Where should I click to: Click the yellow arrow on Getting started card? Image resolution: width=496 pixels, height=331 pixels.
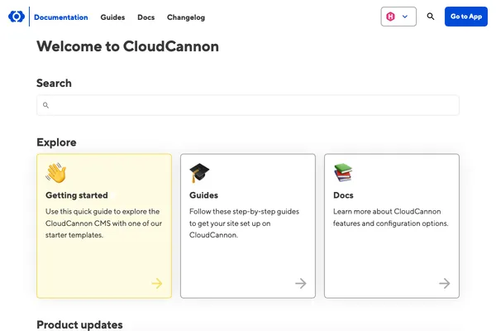[x=157, y=283]
